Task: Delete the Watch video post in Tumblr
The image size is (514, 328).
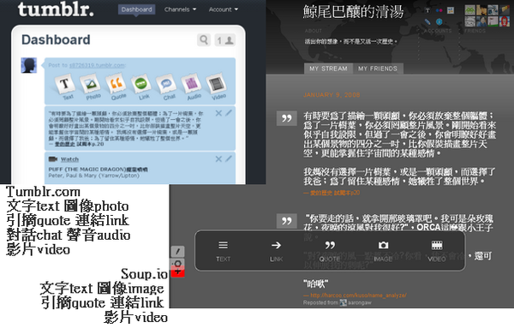Action: click(218, 159)
